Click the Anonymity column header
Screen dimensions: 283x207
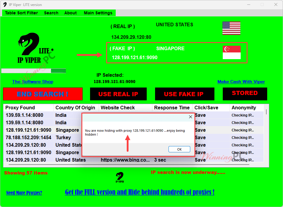coord(247,108)
